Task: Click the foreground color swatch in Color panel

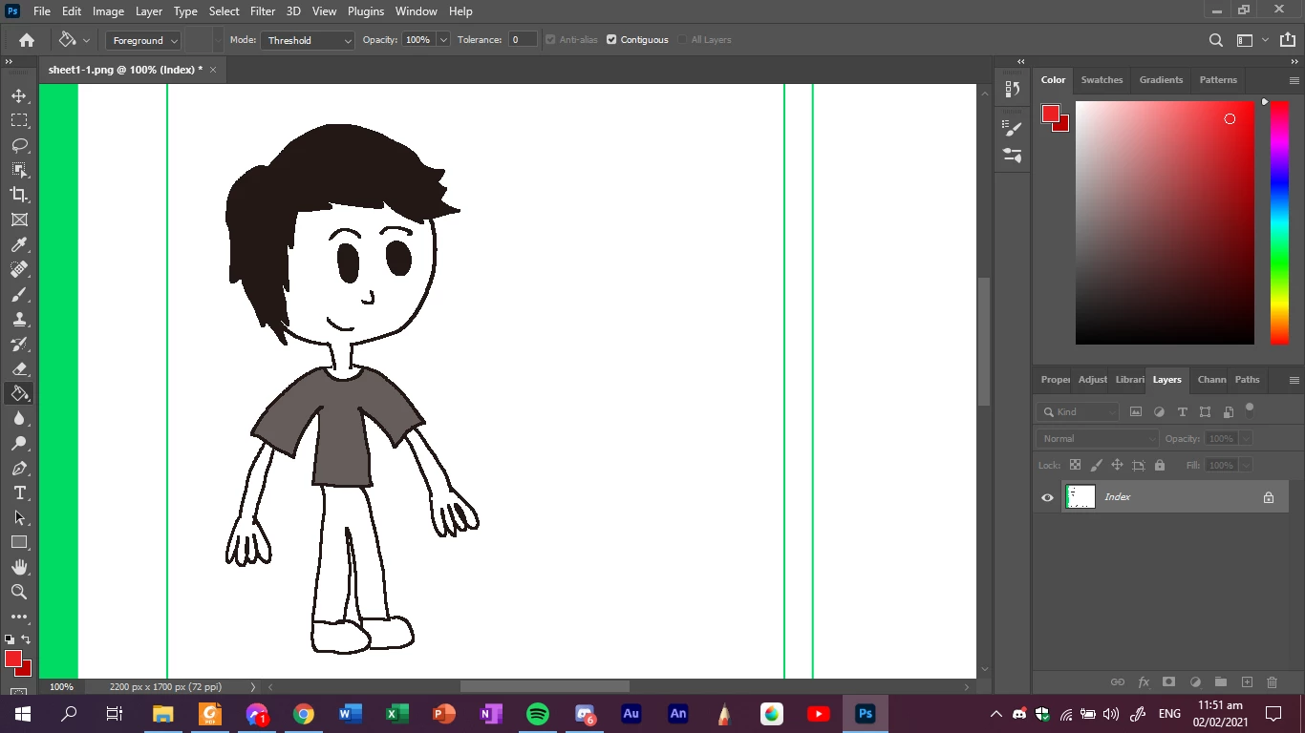Action: pos(1051,114)
